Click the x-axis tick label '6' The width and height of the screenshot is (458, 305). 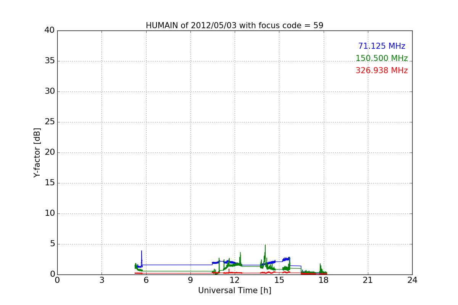[x=146, y=280]
